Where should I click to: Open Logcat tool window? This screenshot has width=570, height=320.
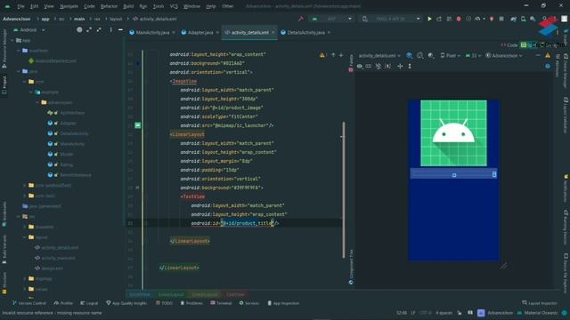coord(89,303)
